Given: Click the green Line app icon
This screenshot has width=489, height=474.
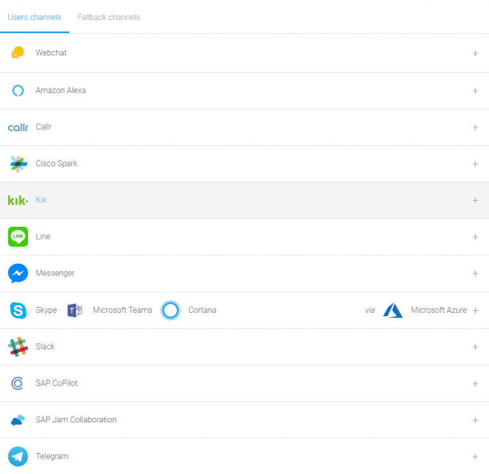Looking at the screenshot, I should coord(18,237).
